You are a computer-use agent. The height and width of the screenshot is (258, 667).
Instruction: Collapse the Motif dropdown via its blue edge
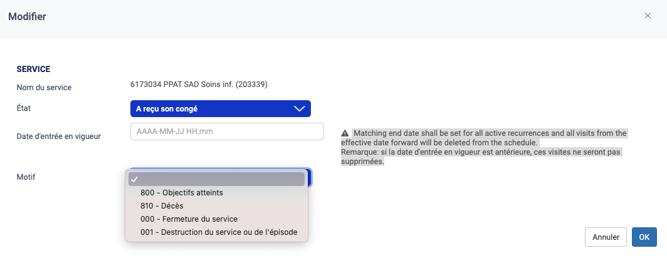pos(310,178)
